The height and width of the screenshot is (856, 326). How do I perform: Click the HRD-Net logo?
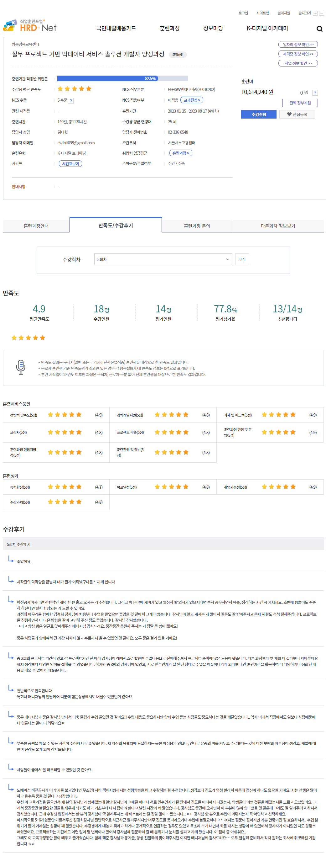29,26
